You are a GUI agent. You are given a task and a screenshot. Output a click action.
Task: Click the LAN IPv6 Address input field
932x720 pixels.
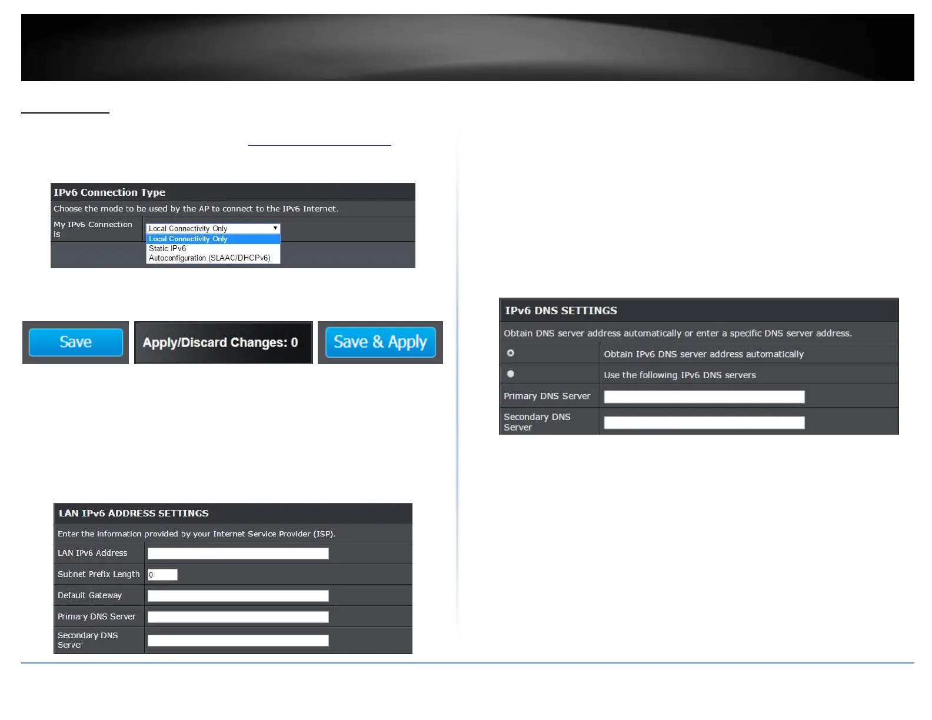point(238,554)
